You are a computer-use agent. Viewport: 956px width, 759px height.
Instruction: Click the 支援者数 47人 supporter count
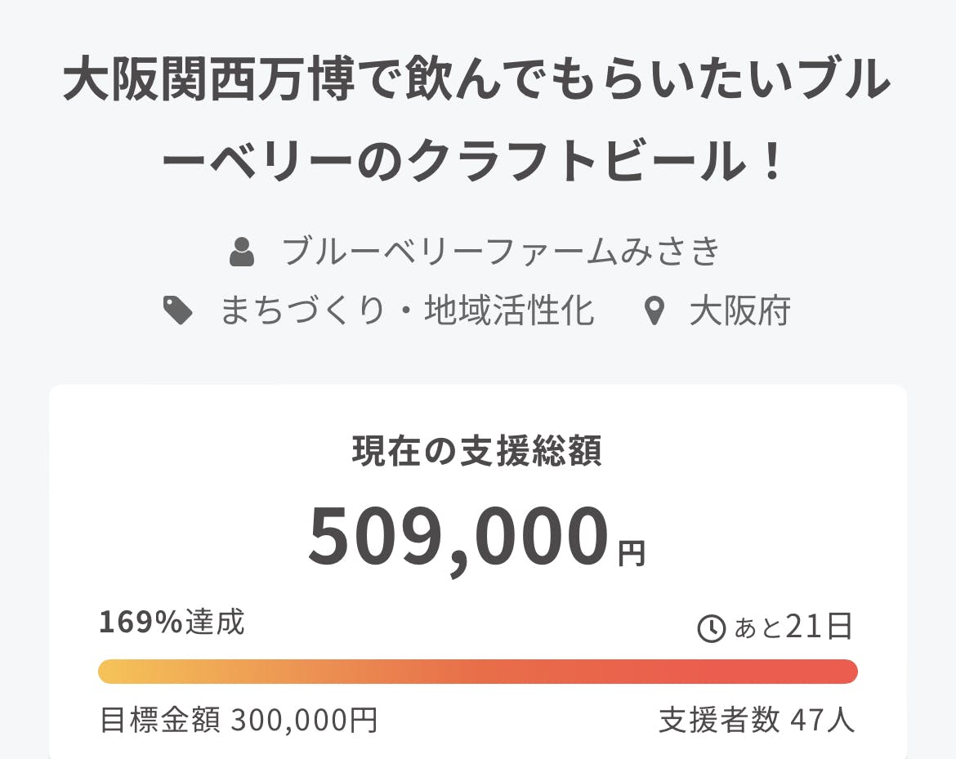click(x=757, y=721)
